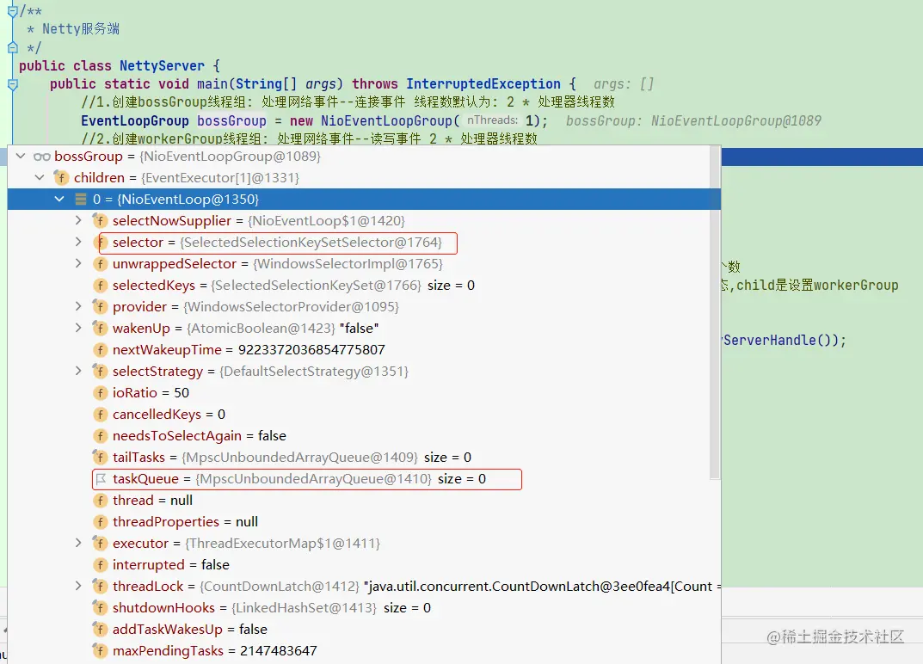Fold the main method via gutter marker
Viewport: 923px width, 664px height.
coord(12,84)
